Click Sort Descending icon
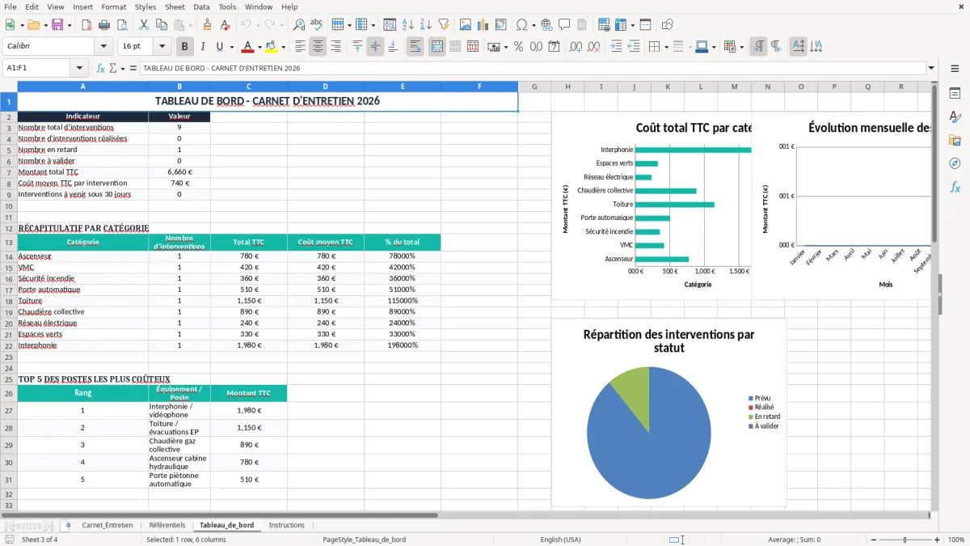Screen dimensions: 970x546 [x=426, y=25]
